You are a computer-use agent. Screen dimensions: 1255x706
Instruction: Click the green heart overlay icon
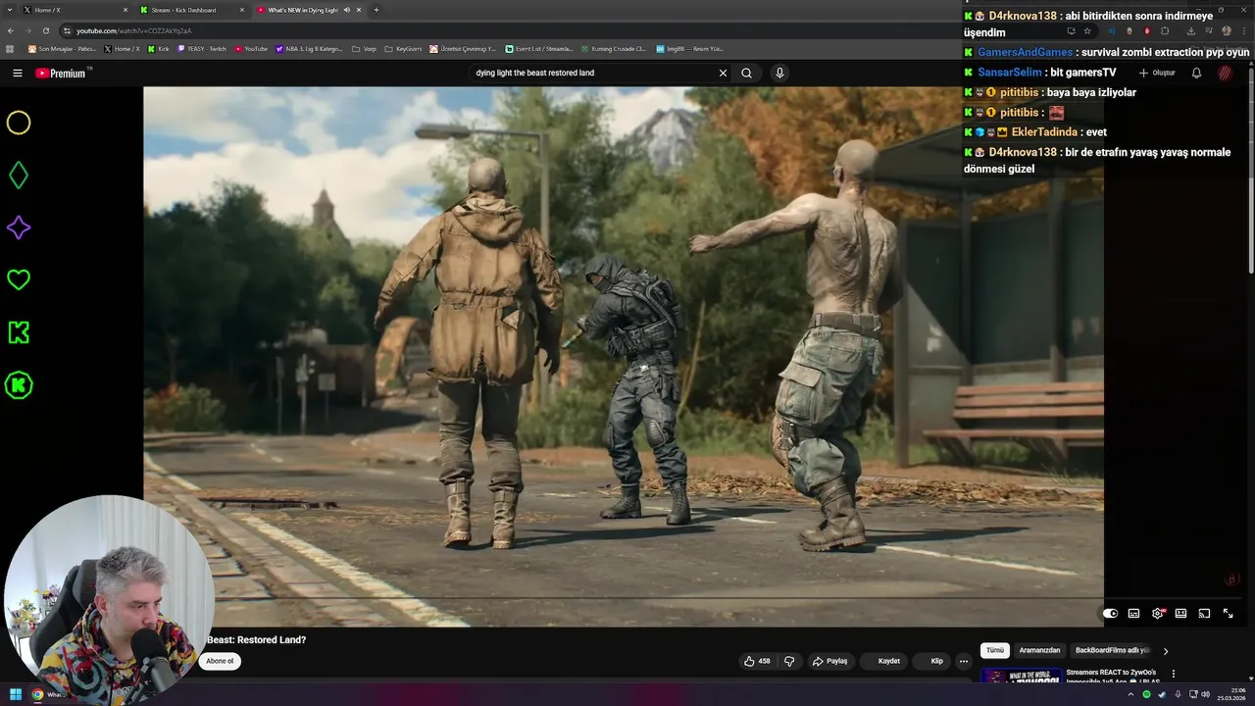tap(19, 279)
